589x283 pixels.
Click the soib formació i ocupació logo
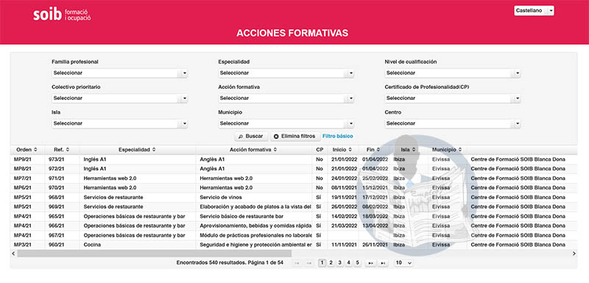[62, 14]
